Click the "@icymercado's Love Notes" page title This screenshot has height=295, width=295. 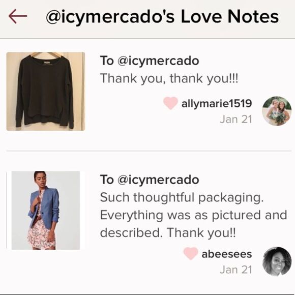[162, 17]
